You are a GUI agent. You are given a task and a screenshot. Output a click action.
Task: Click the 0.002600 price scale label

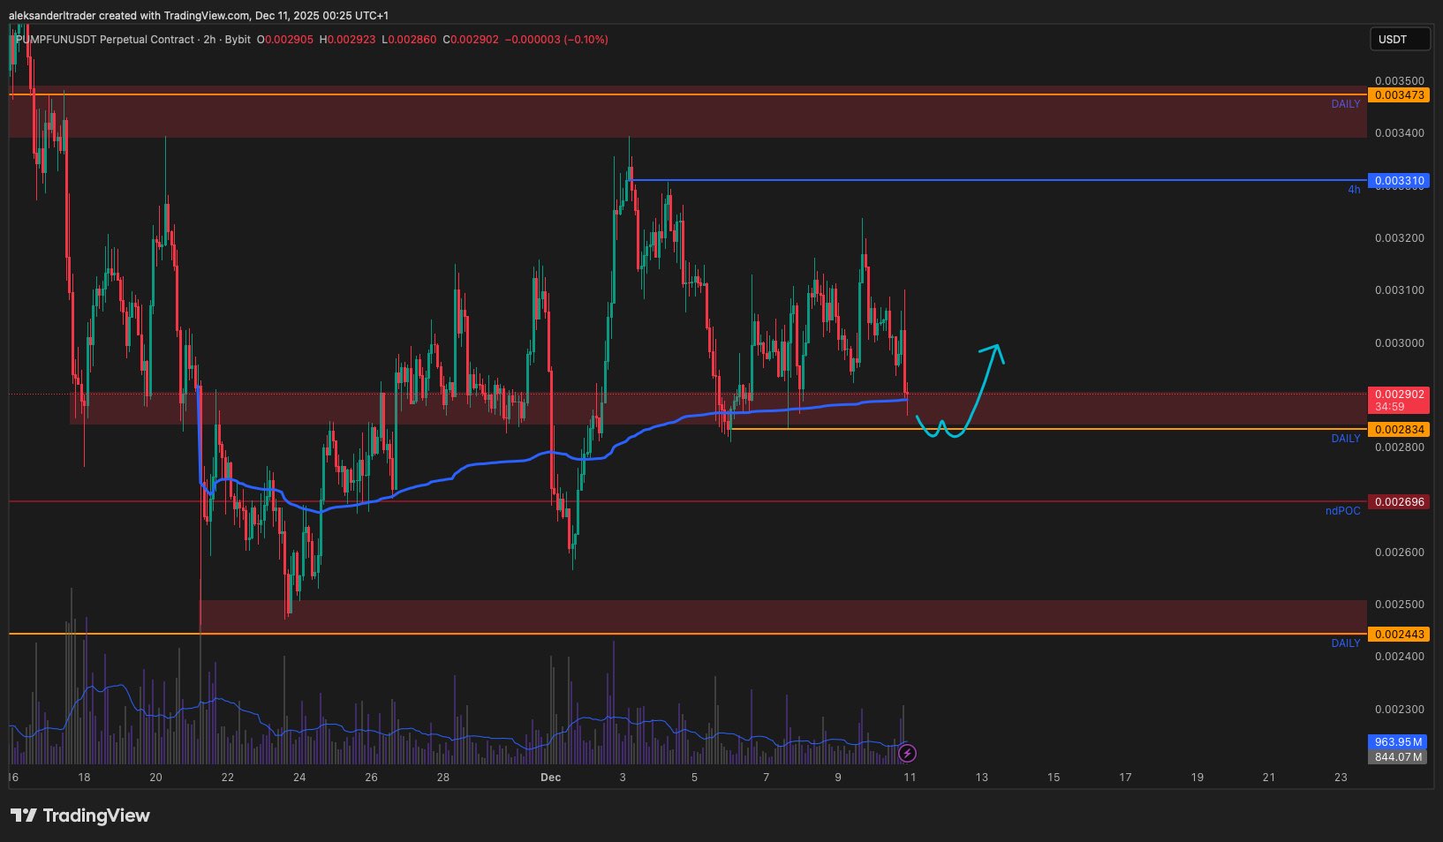[1400, 553]
